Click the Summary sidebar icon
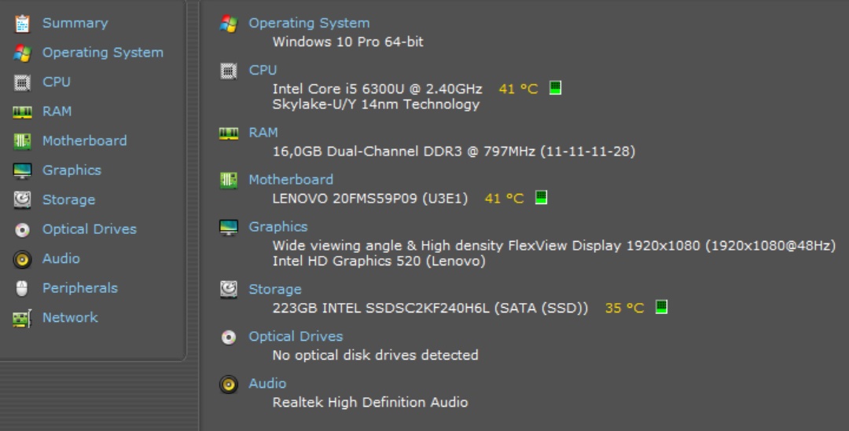The image size is (849, 431). click(22, 24)
